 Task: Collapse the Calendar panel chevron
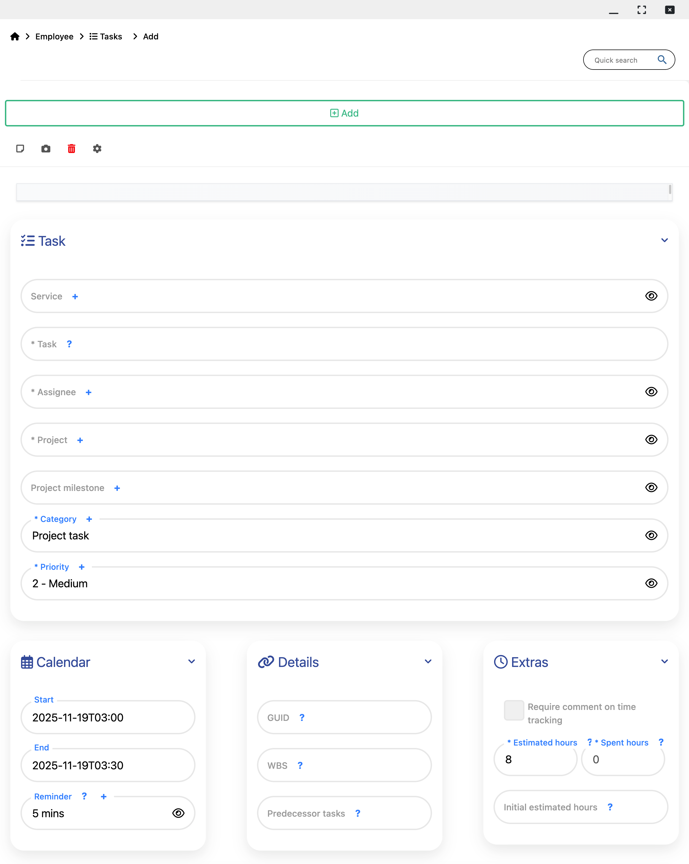coord(191,662)
